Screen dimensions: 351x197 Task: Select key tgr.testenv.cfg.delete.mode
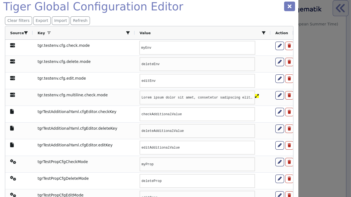64,62
